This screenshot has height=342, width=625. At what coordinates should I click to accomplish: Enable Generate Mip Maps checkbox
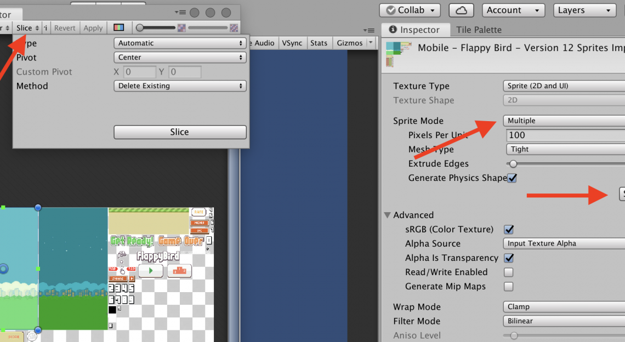pyautogui.click(x=509, y=287)
